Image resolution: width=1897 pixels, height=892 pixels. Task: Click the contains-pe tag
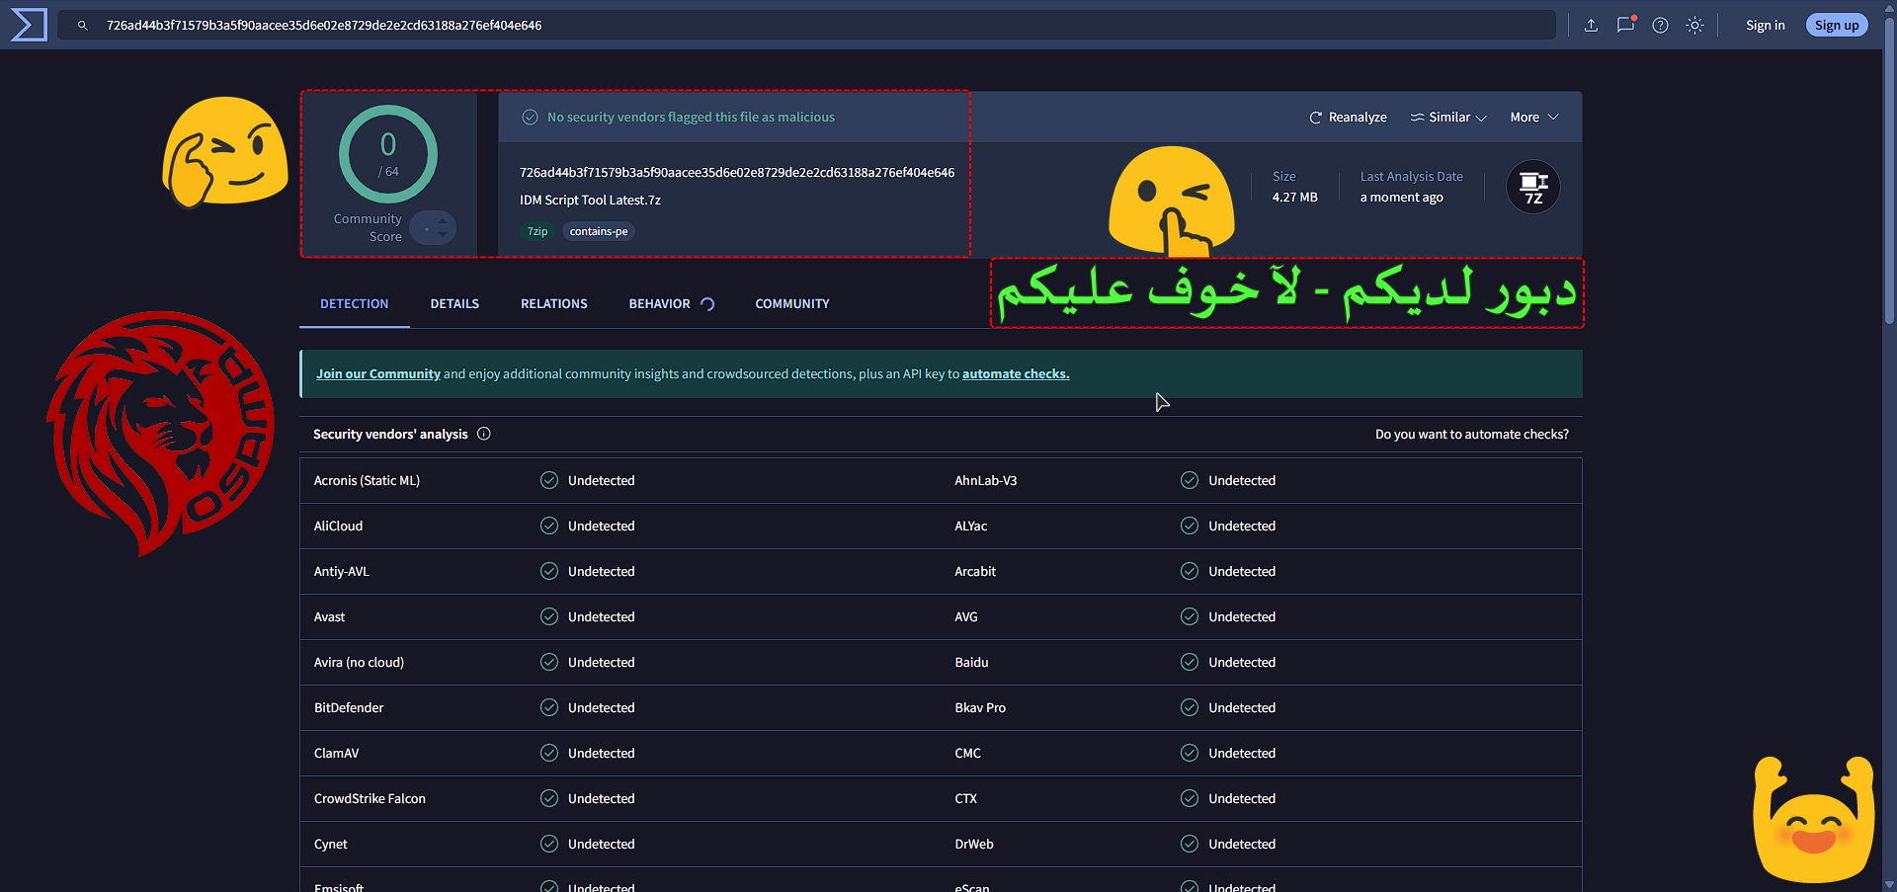click(x=598, y=231)
